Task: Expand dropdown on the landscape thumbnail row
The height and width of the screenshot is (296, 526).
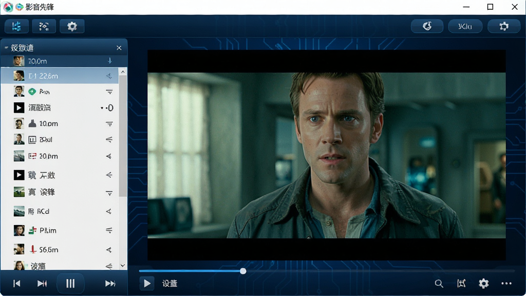Action: coord(109,193)
